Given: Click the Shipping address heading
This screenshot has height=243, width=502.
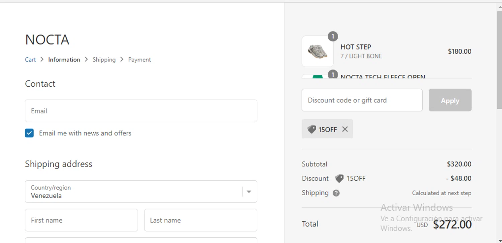Looking at the screenshot, I should tap(59, 164).
